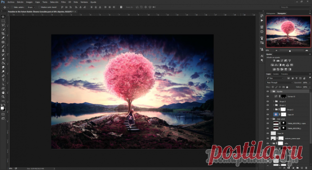Viewport: 312px width, 170px height.
Task: Open the Grupo auto-select dropdown
Action: click(x=31, y=7)
